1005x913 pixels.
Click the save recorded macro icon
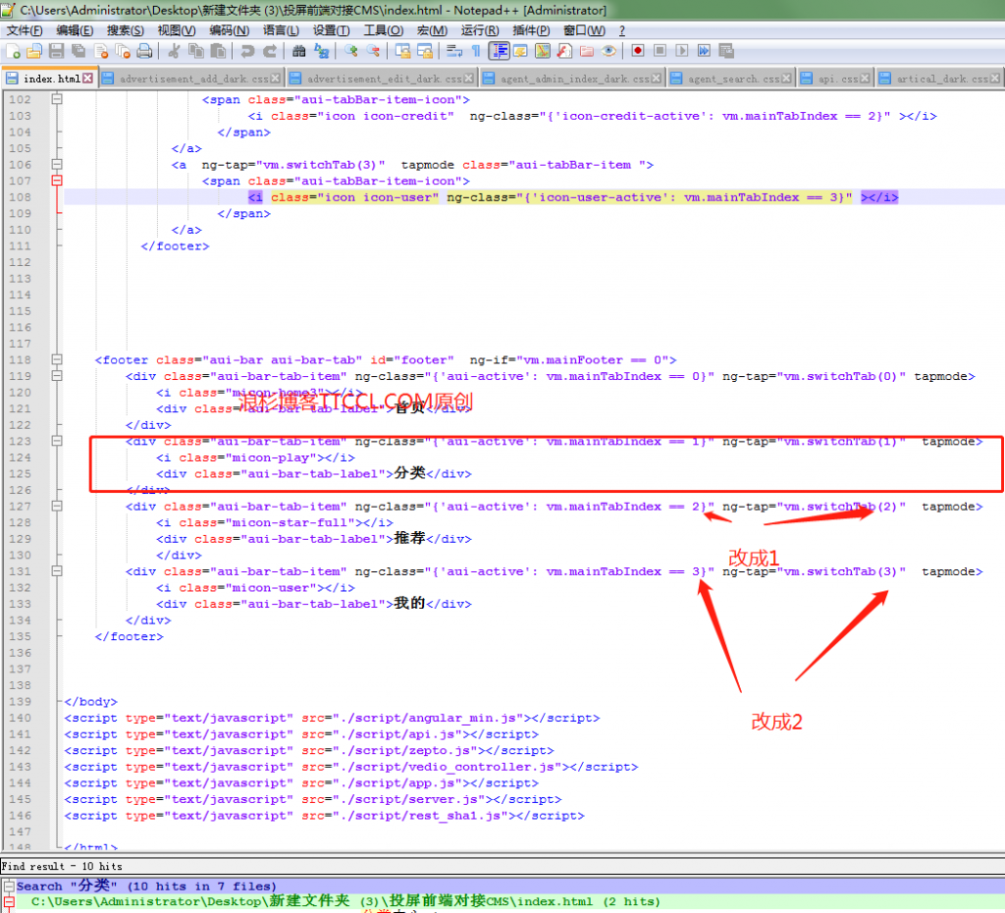click(726, 51)
